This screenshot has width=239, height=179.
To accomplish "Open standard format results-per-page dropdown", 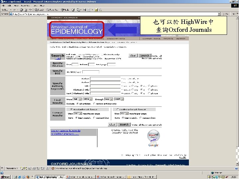I will click(78, 114).
